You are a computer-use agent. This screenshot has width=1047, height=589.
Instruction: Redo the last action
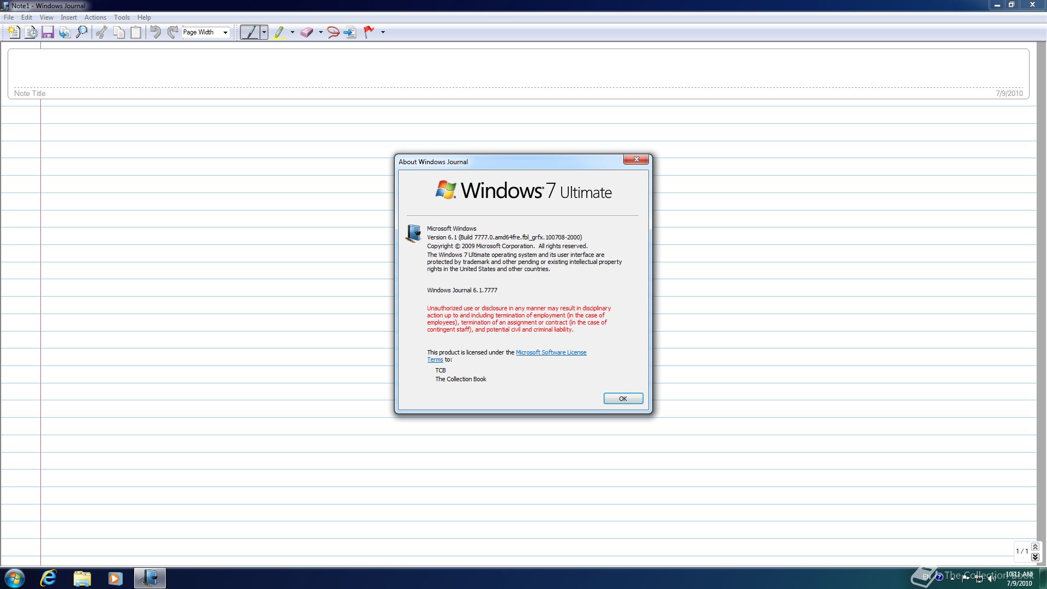coord(172,32)
